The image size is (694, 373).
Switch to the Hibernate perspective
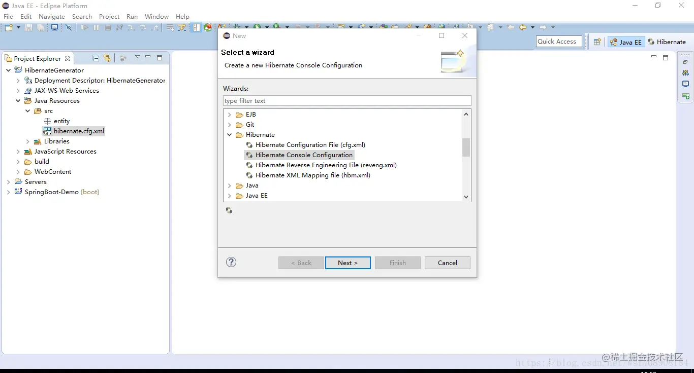click(x=667, y=42)
